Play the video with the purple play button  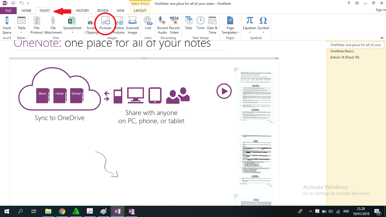click(224, 91)
